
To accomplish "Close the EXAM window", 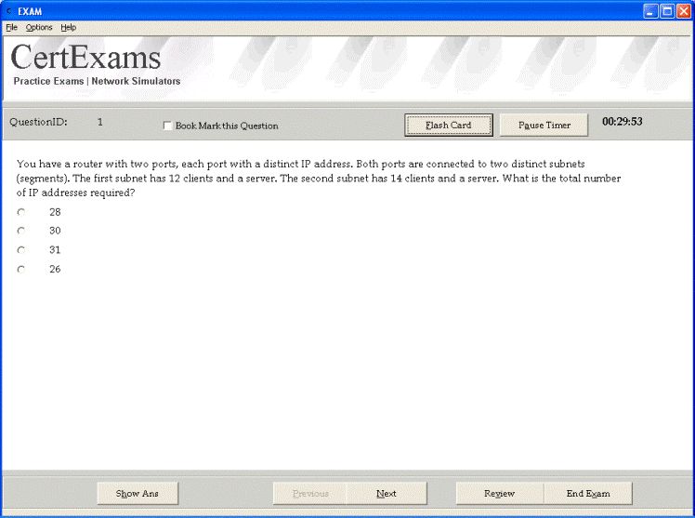I will click(684, 11).
